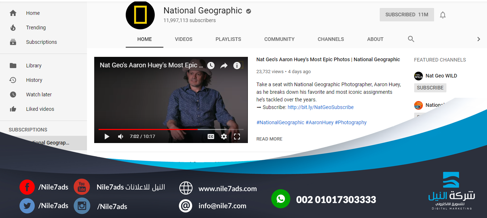Click the #Photography hashtag
Viewport: 487px width, 218px height.
[x=351, y=122]
